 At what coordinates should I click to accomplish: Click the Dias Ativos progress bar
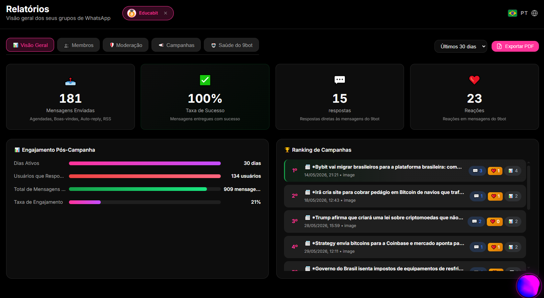(145, 163)
